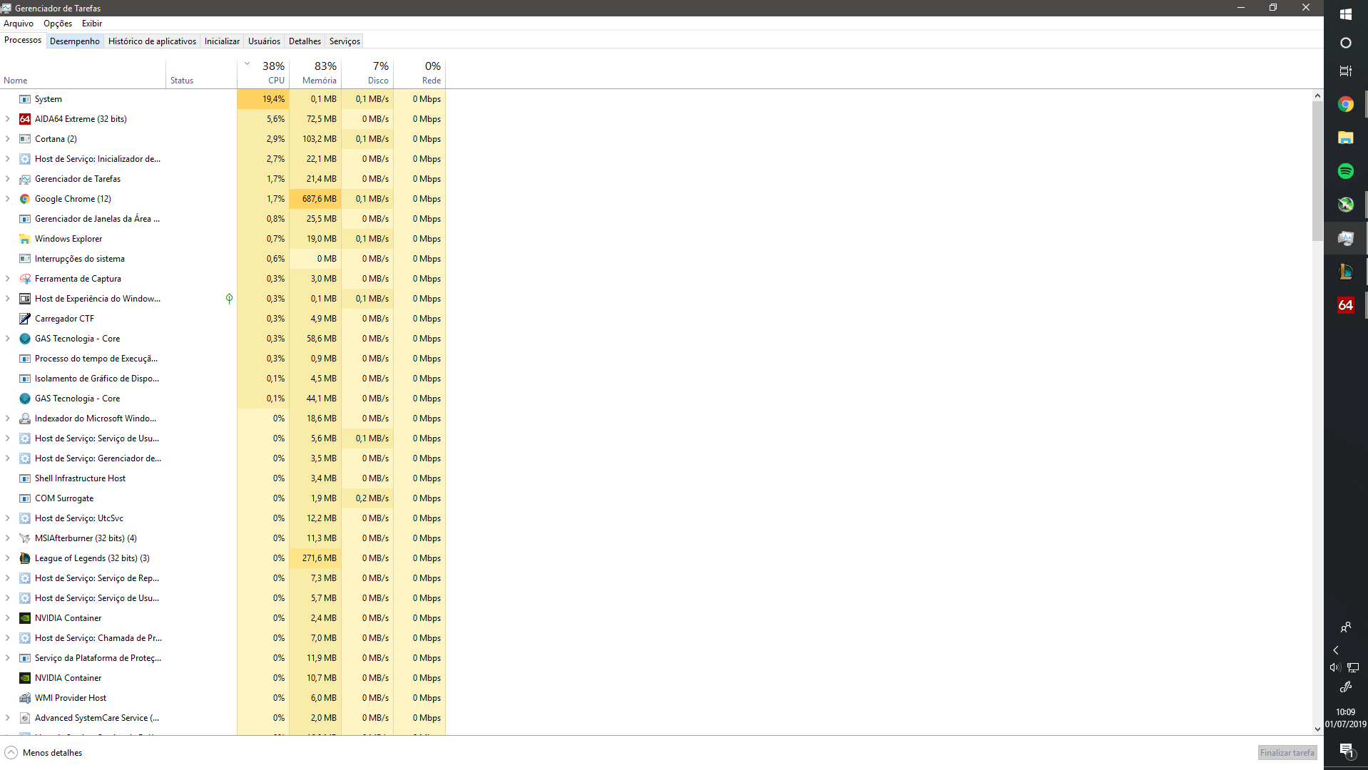The width and height of the screenshot is (1368, 770).
Task: Show hidden tray icons chevron
Action: [1336, 650]
